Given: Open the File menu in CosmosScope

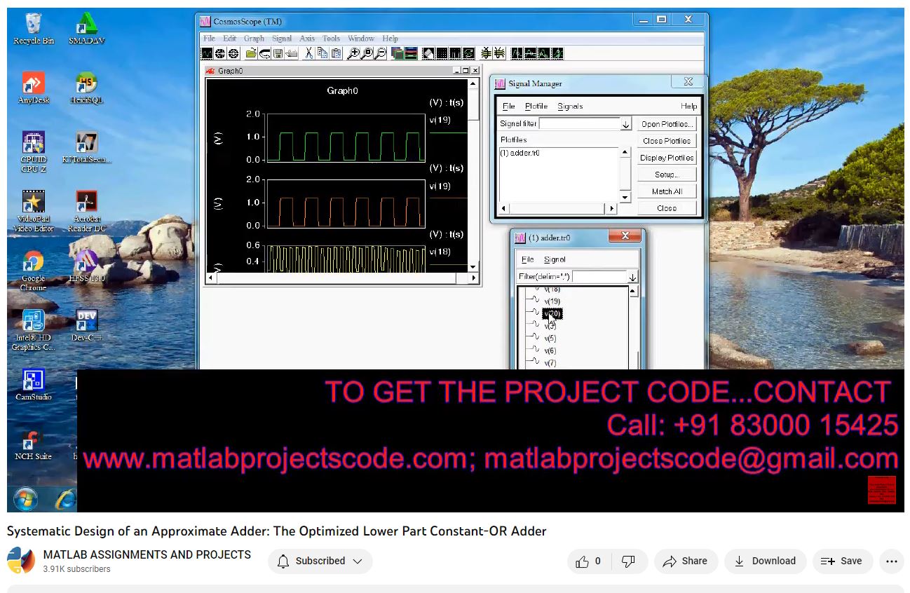Looking at the screenshot, I should 209,39.
